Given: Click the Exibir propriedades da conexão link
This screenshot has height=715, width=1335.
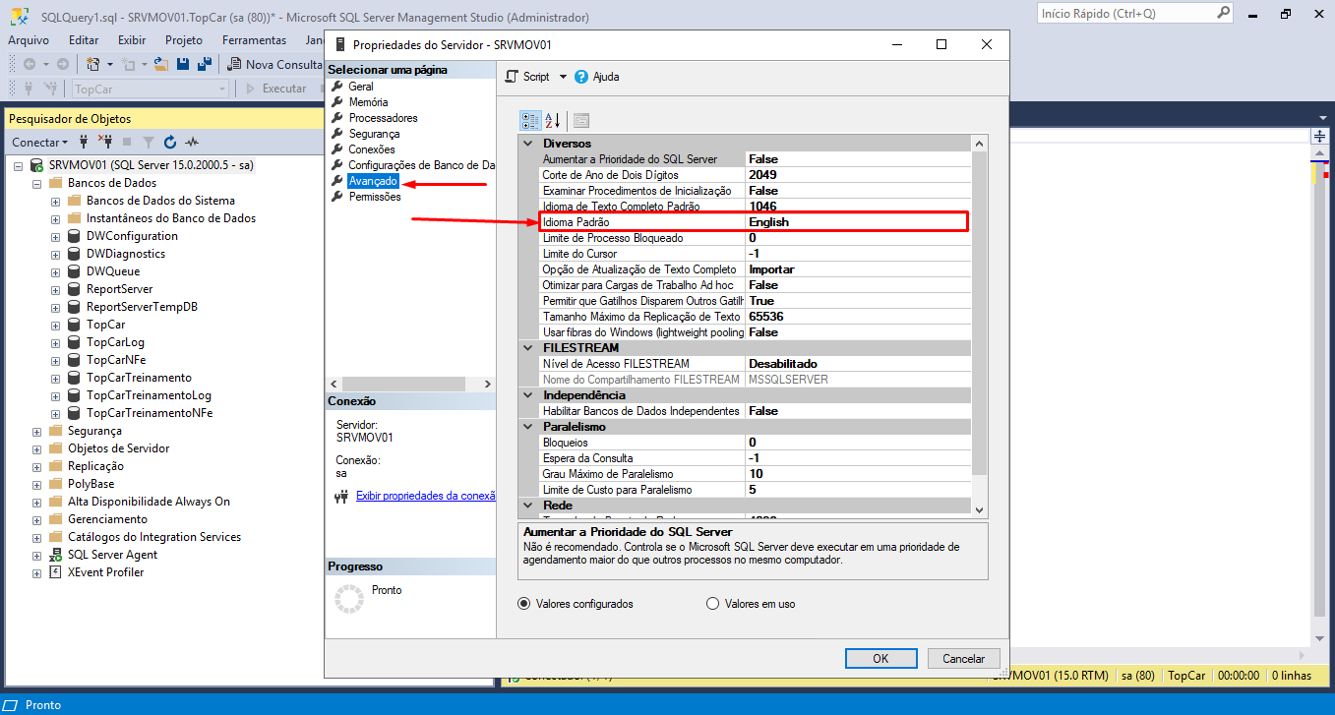Looking at the screenshot, I should tap(426, 496).
